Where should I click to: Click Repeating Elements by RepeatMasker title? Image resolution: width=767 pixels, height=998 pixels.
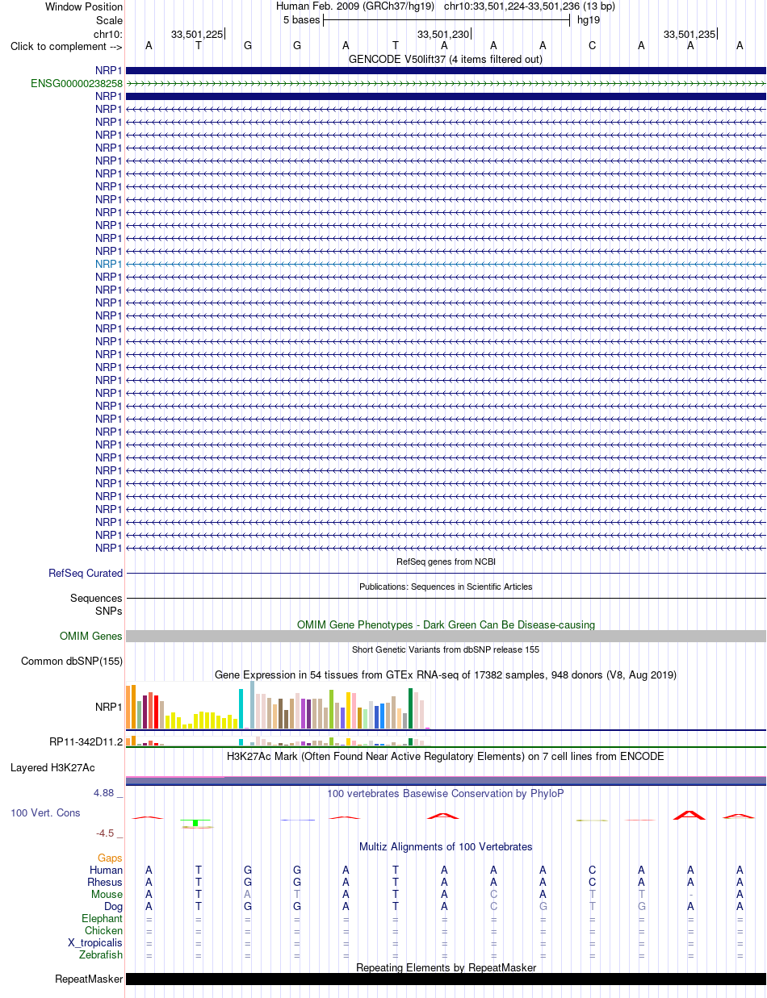coord(446,967)
